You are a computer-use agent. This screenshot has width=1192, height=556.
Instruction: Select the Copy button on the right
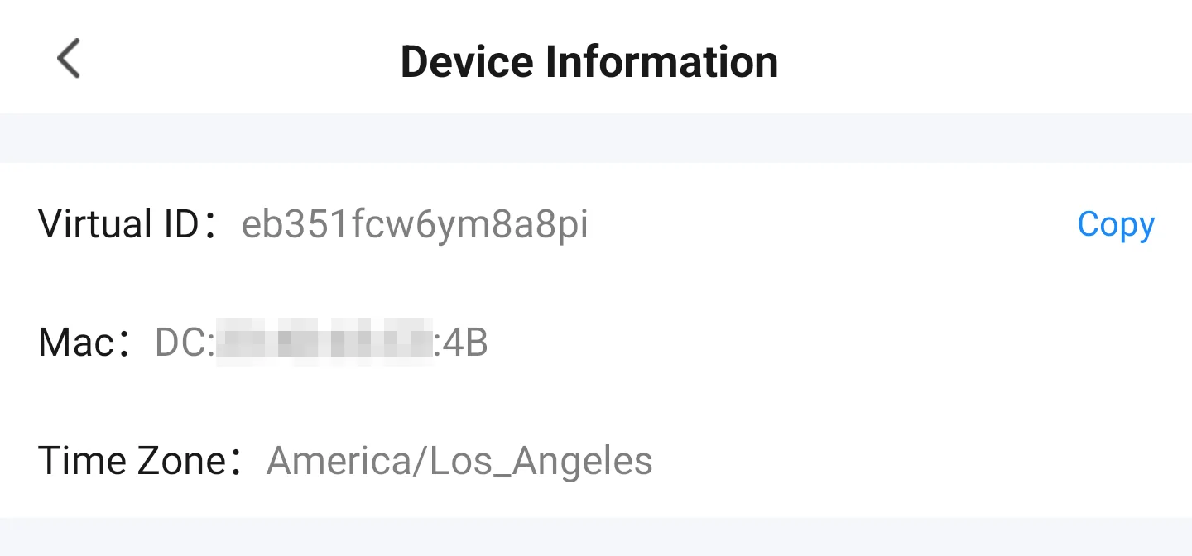click(x=1116, y=223)
